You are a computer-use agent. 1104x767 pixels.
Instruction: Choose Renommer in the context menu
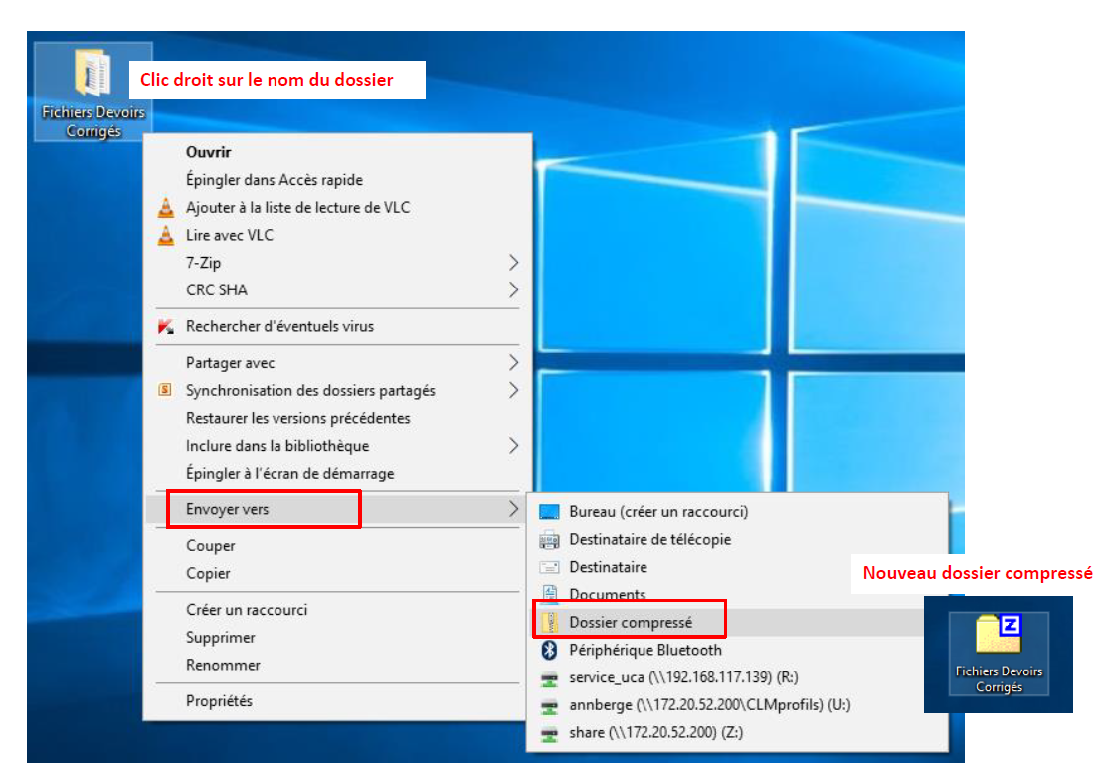[223, 665]
